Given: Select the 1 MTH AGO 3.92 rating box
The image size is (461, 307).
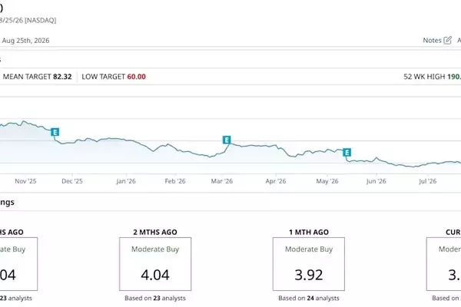Looking at the screenshot, I should (309, 264).
